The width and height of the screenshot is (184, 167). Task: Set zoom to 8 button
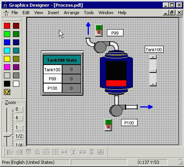19,109
